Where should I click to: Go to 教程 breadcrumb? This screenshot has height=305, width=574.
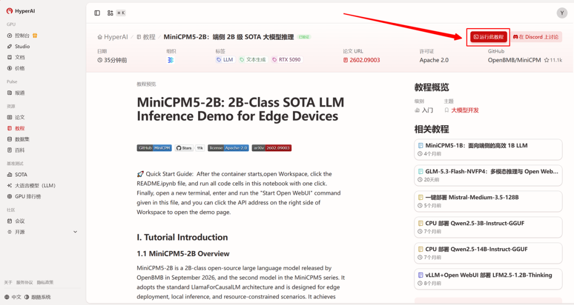coord(146,37)
